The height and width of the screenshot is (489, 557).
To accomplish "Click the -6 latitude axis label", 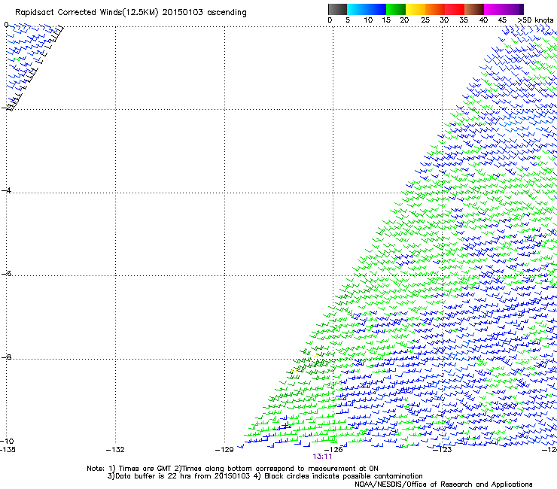I will coord(6,273).
